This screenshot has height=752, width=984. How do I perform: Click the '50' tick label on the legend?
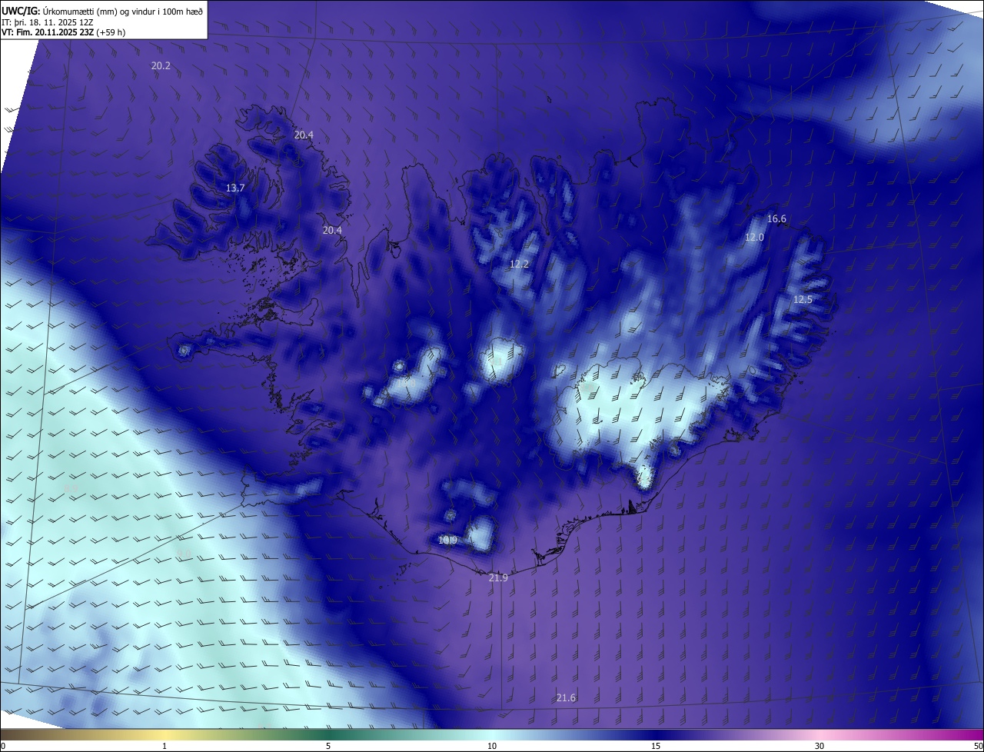tap(978, 747)
